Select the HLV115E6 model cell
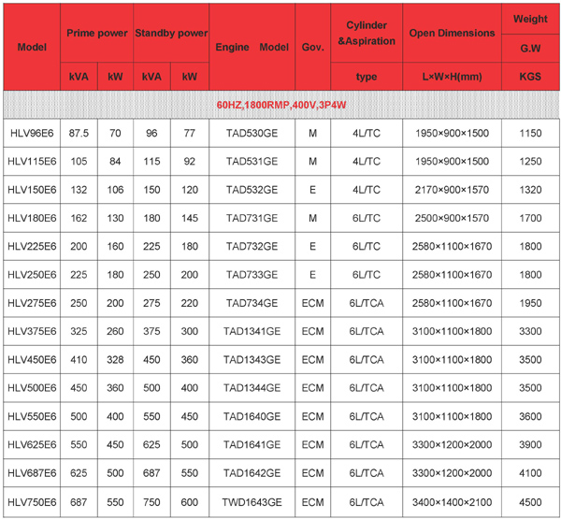561x519 pixels. (x=32, y=162)
